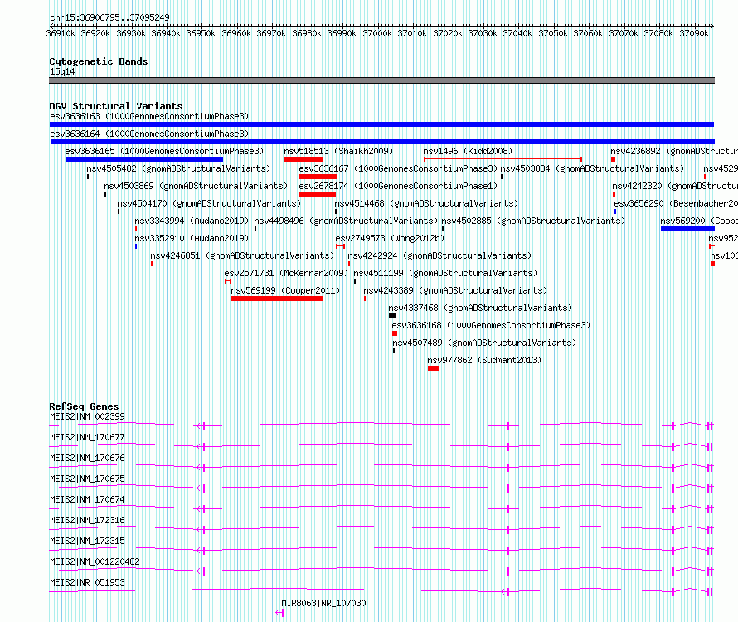Open nsv4243389 gnomAD variant label
Screen dimensions: 738x622
coord(455,290)
